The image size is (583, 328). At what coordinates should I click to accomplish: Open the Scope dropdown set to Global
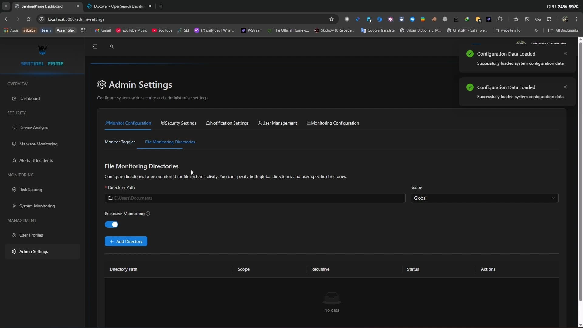coord(484,198)
